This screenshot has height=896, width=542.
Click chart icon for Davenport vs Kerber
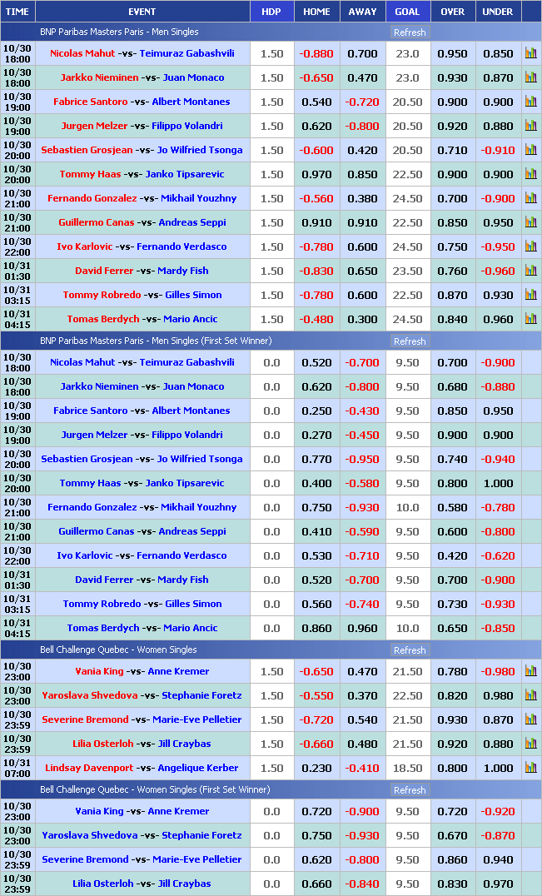pyautogui.click(x=530, y=768)
